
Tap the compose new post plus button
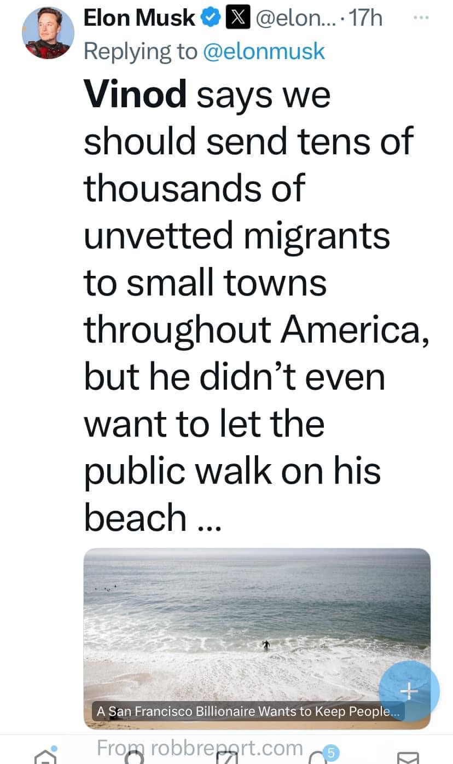tap(409, 691)
